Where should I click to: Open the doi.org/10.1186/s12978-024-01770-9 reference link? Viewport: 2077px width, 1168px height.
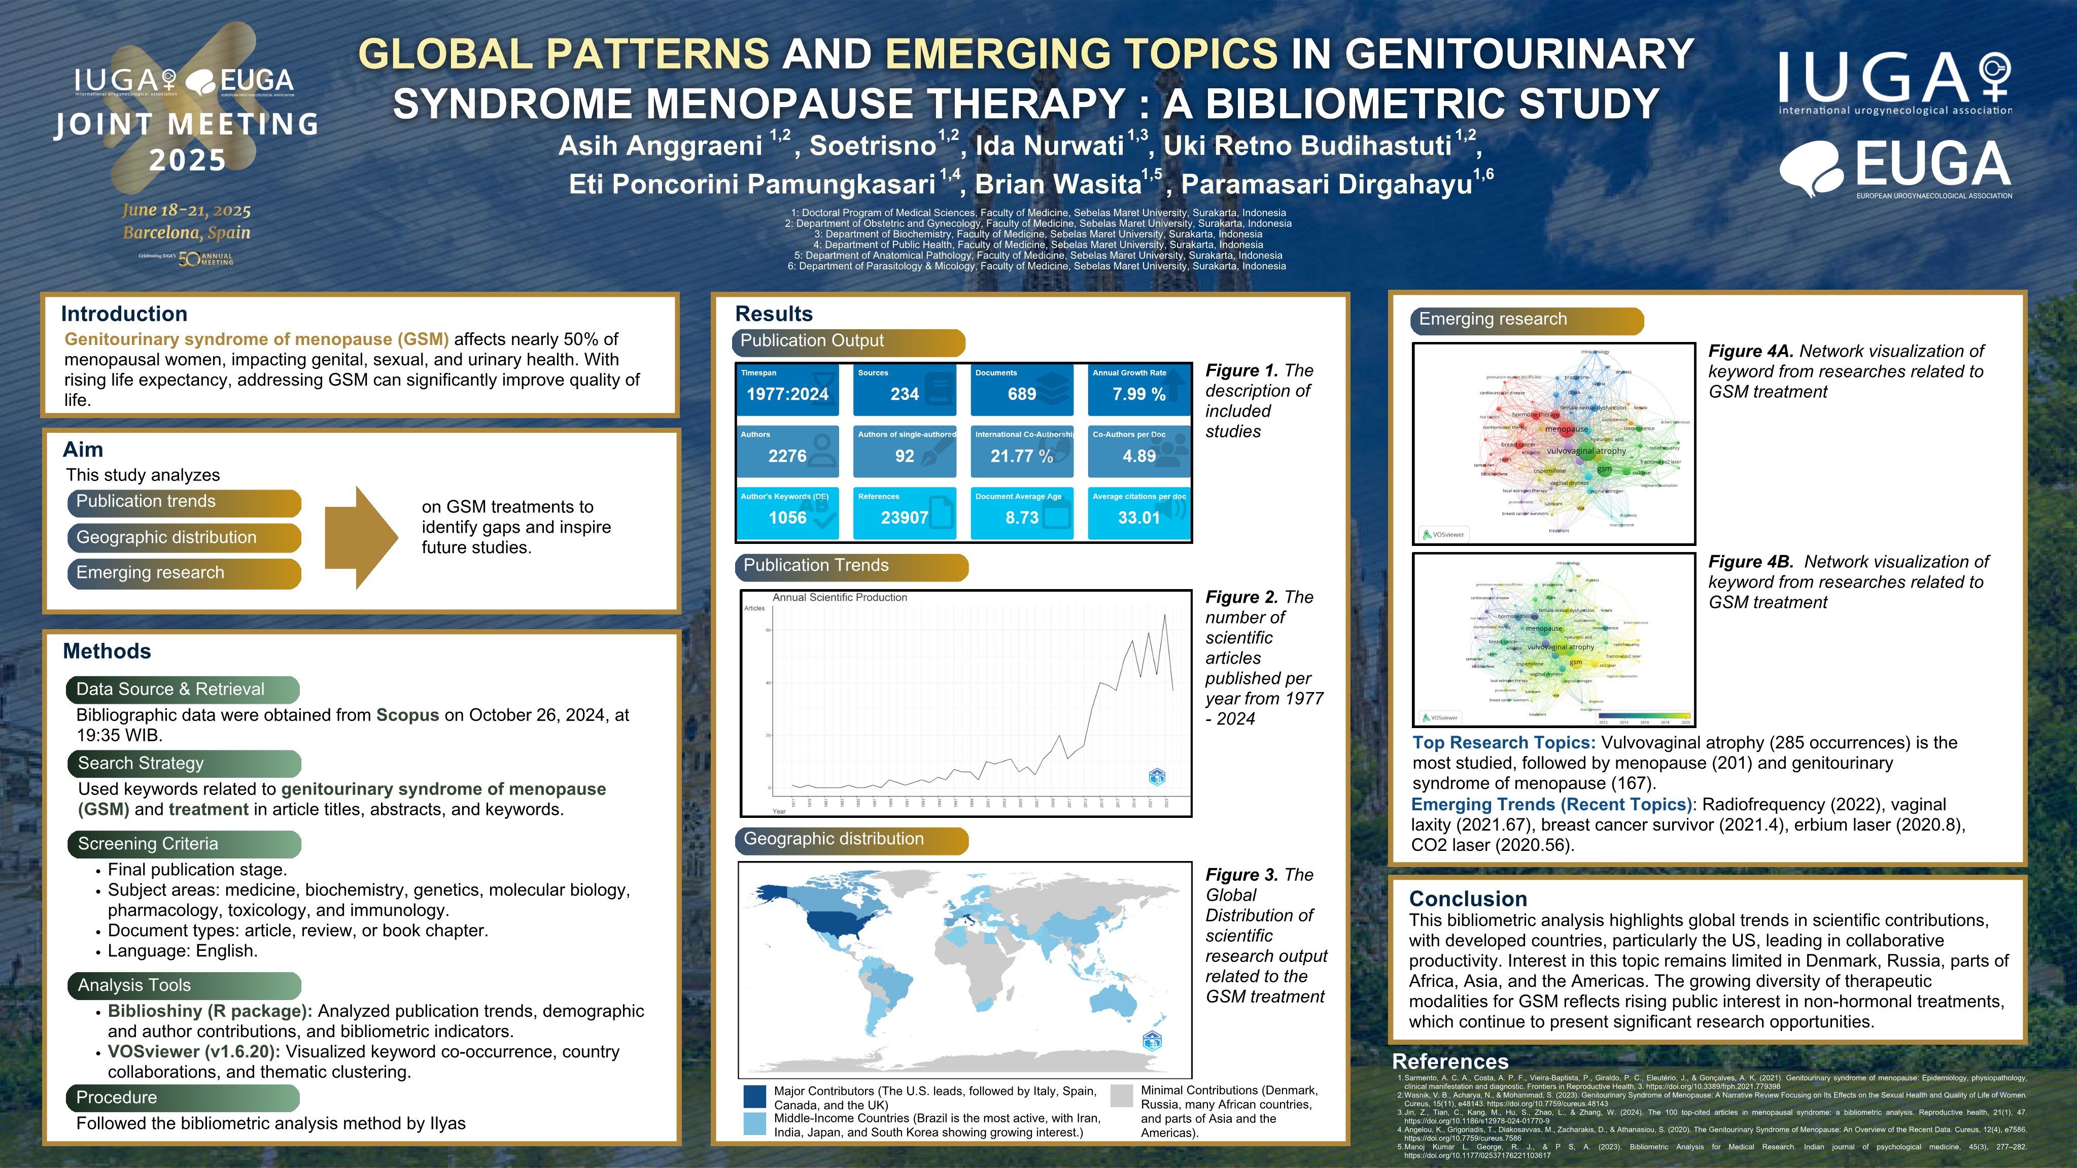pyautogui.click(x=1477, y=1121)
